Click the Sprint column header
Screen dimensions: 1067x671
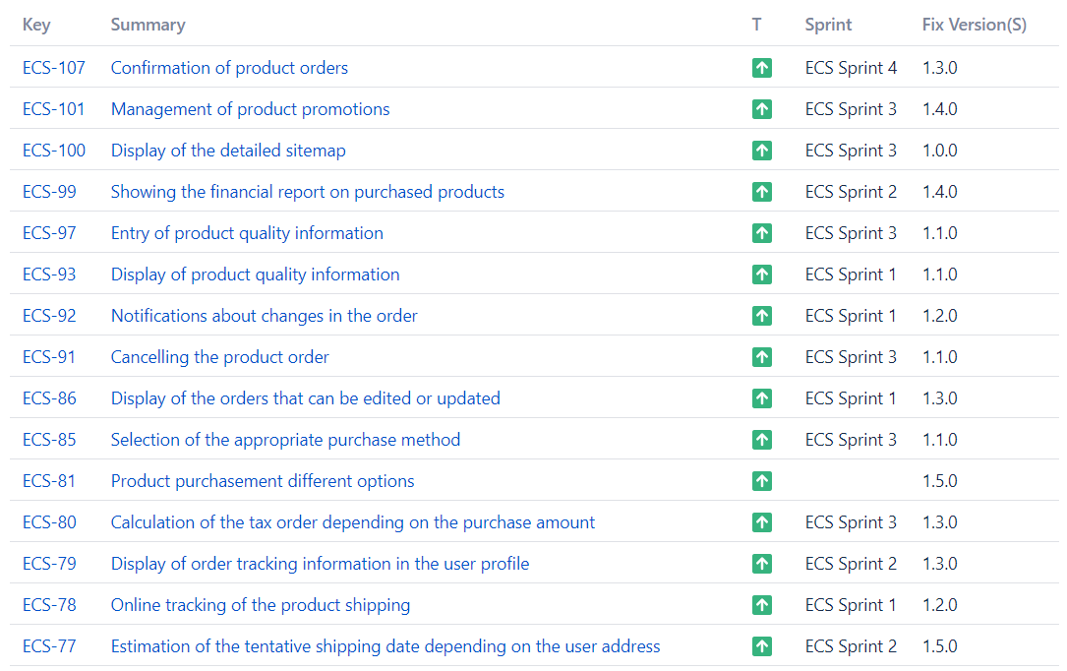click(828, 25)
